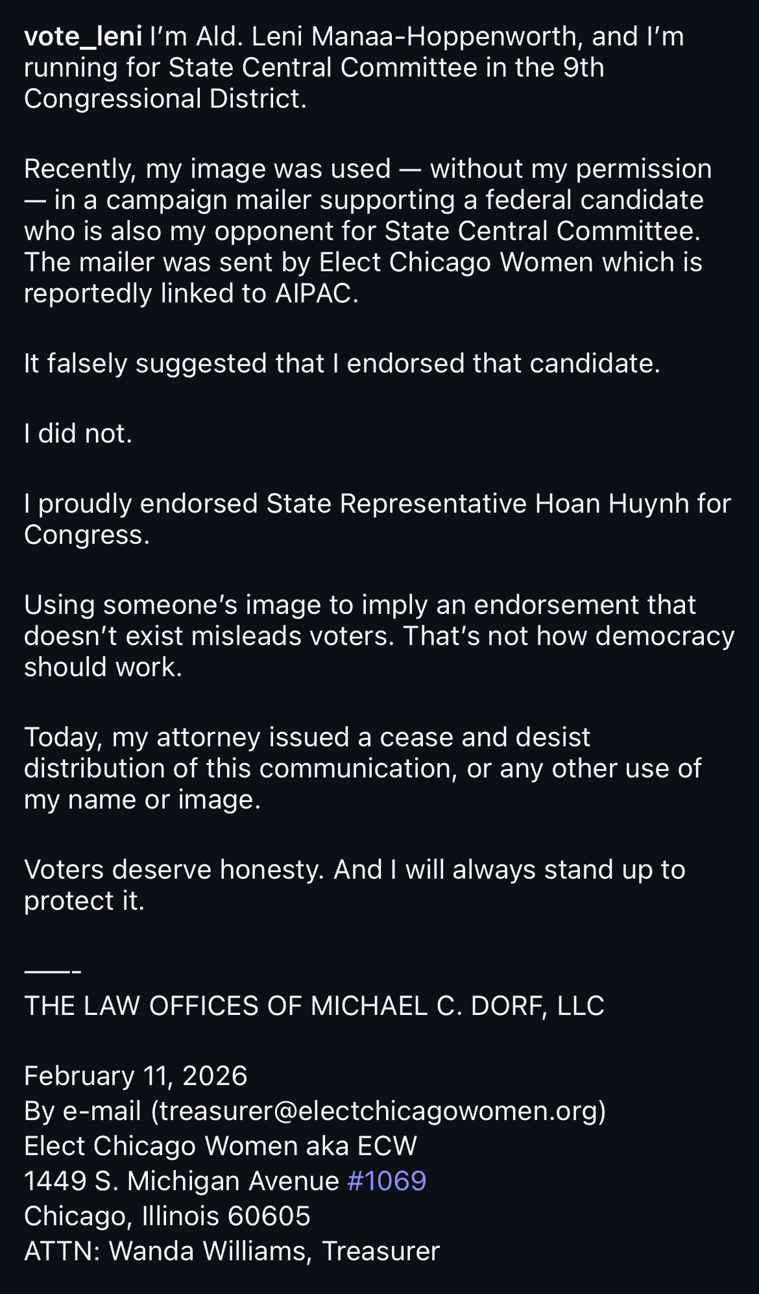Click the dashed separator line above the letter
Image resolution: width=759 pixels, height=1294 pixels.
(52, 971)
